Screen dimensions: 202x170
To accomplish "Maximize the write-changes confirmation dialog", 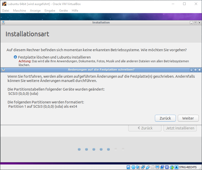I will [195, 70].
